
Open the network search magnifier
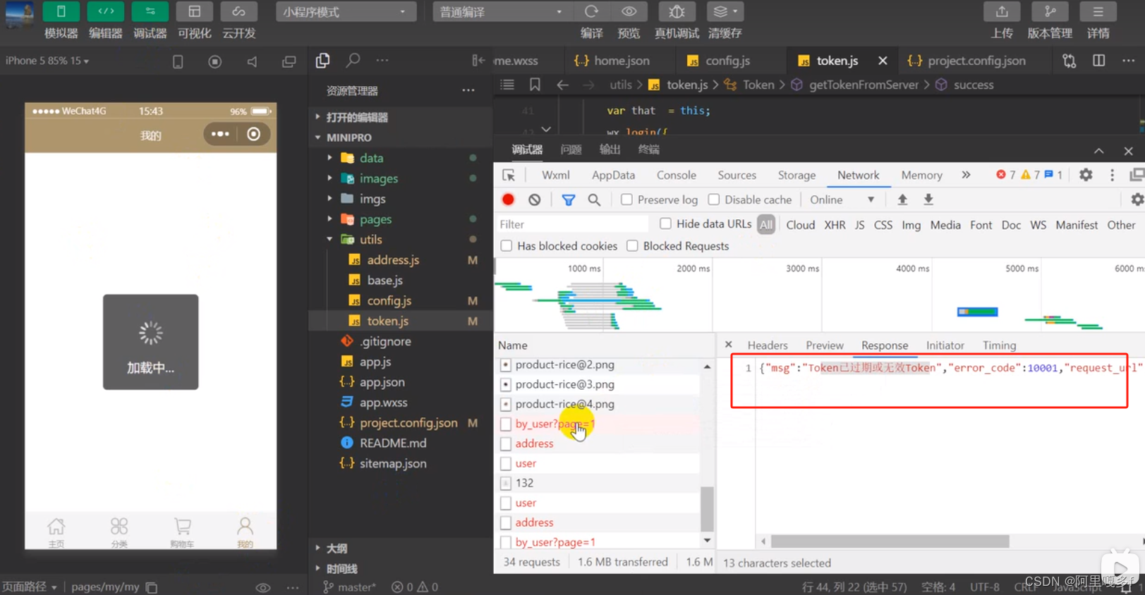594,200
